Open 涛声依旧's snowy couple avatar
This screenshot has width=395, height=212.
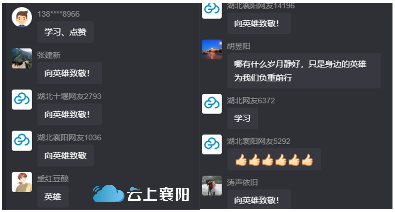pos(212,186)
